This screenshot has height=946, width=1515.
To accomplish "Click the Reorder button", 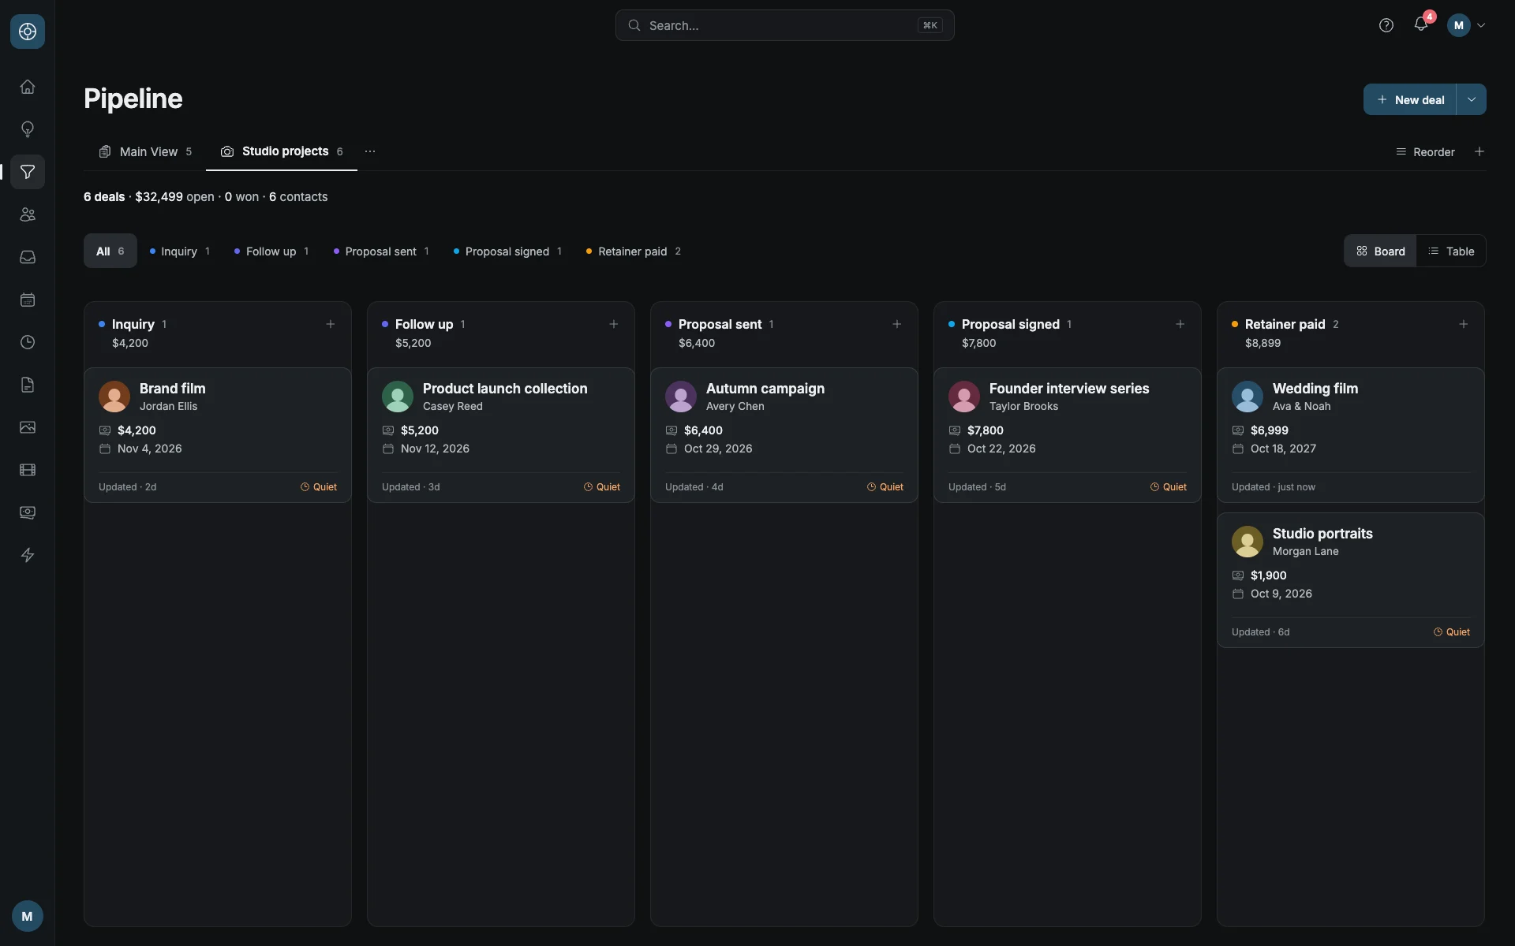I will 1425,151.
